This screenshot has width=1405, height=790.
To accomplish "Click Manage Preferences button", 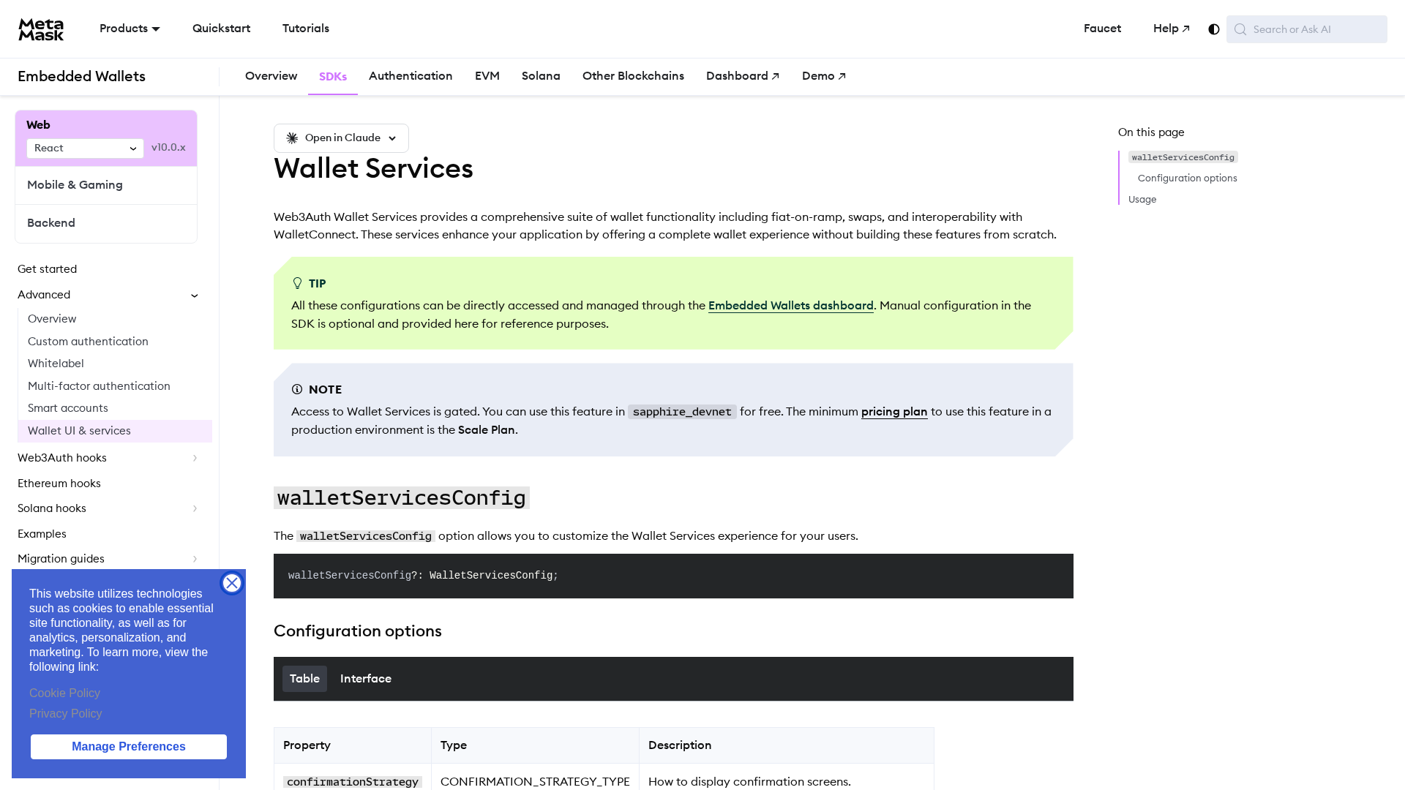I will [129, 747].
